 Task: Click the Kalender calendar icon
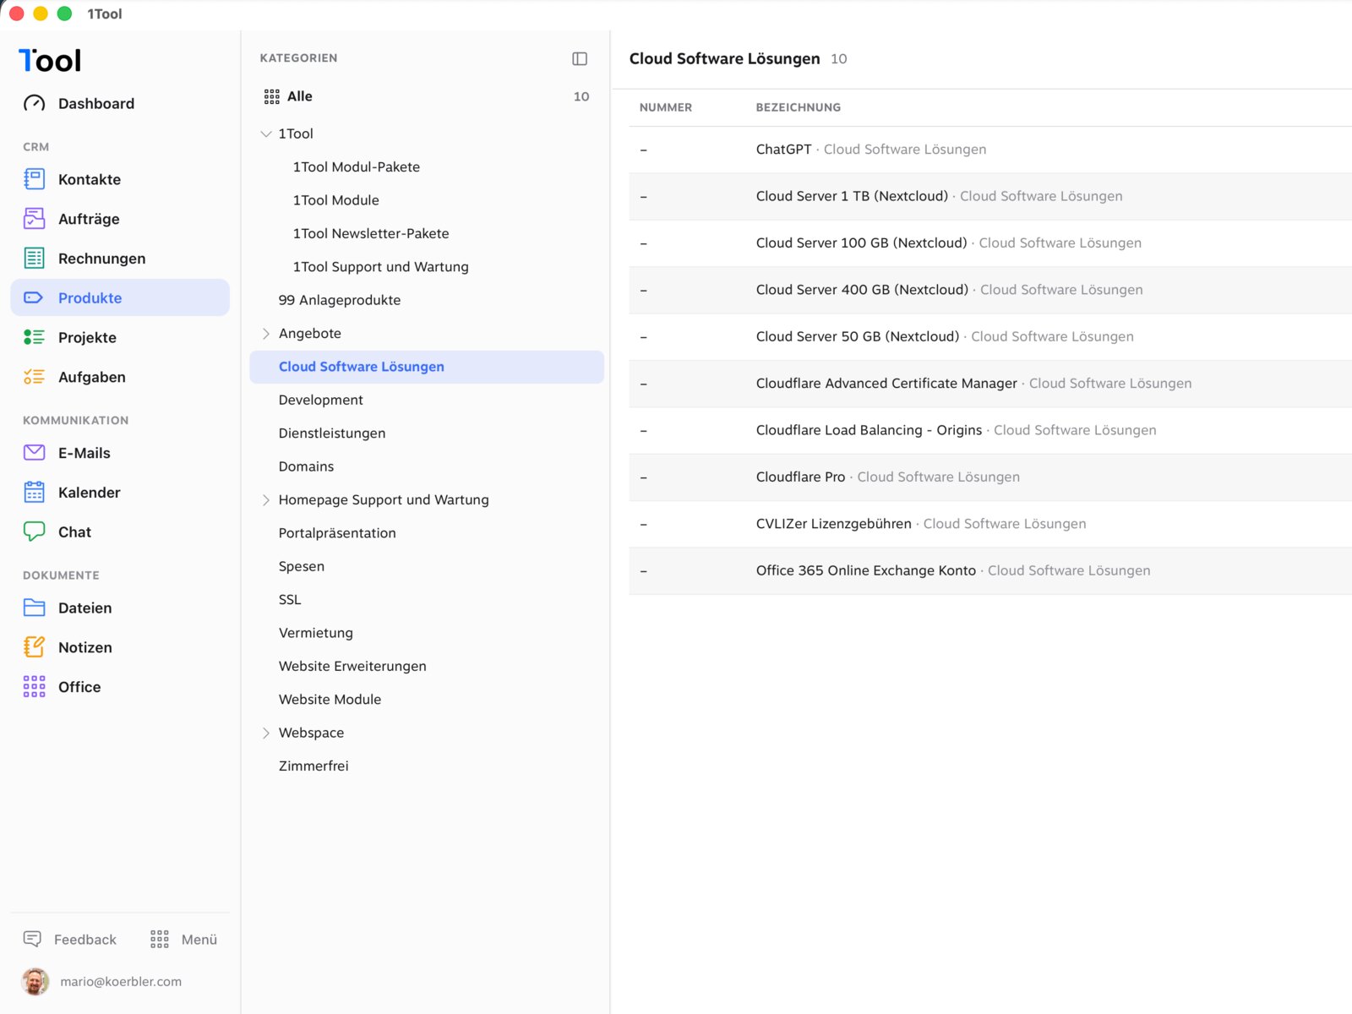[35, 492]
